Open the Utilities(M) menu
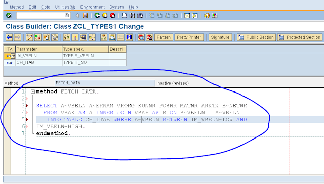Screen dimensions: 324x184 65,7
